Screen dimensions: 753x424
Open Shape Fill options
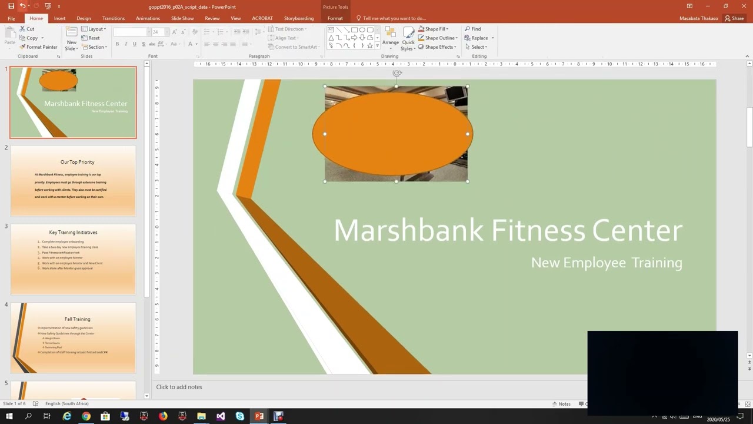pos(433,29)
